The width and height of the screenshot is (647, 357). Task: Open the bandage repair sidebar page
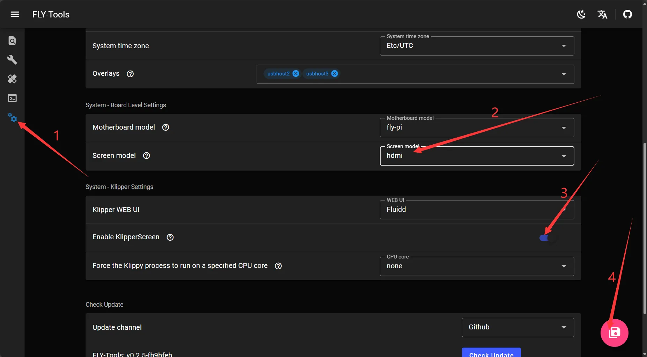(12, 79)
